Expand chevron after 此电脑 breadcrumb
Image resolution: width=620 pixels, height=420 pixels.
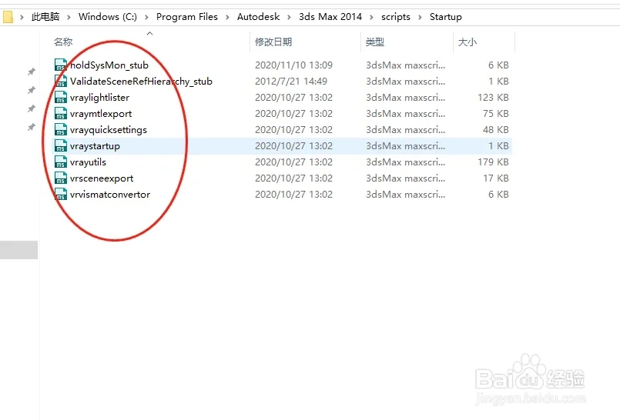click(x=69, y=17)
